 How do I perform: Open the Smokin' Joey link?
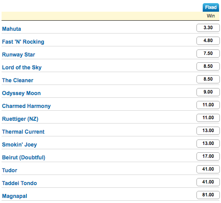click(x=19, y=145)
